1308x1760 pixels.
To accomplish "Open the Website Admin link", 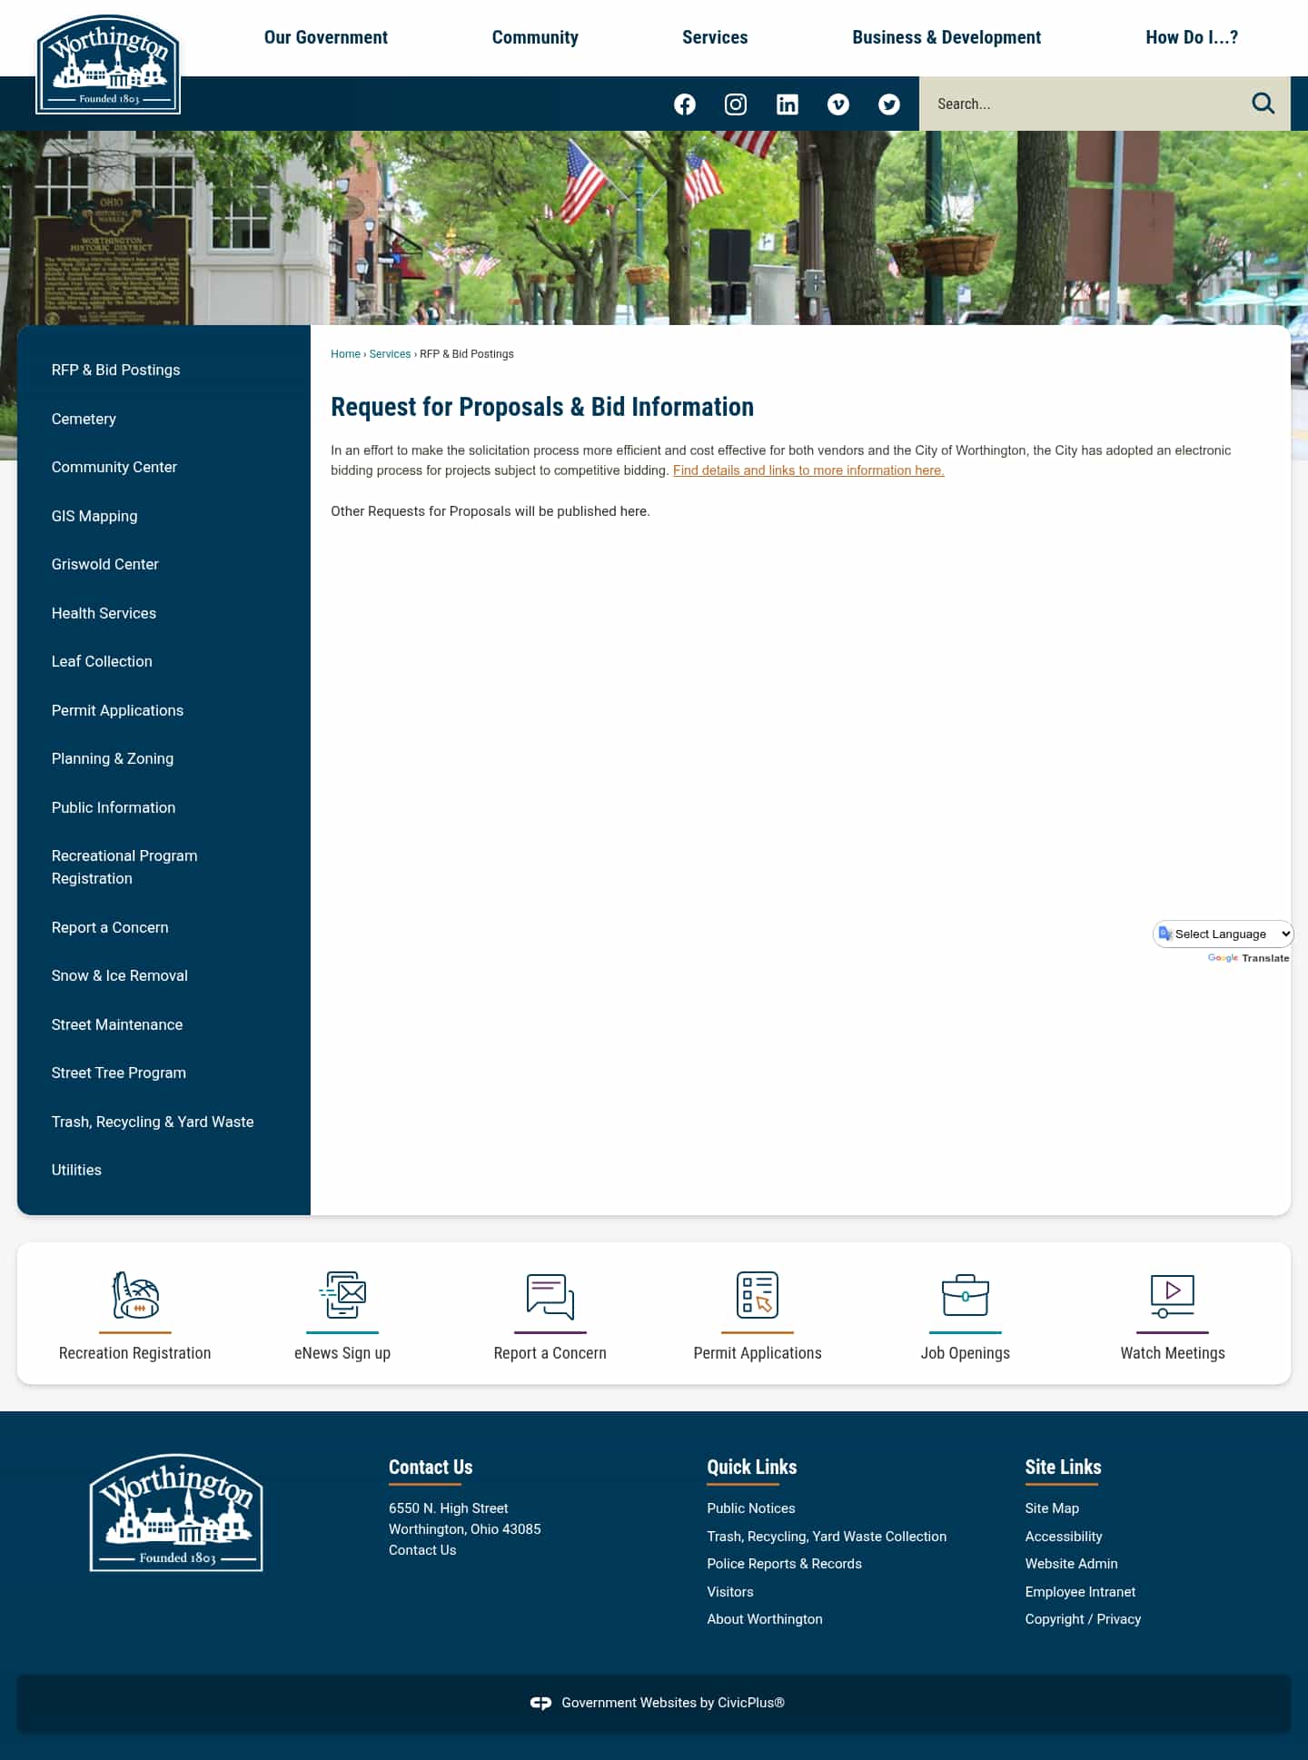I will (1072, 1564).
